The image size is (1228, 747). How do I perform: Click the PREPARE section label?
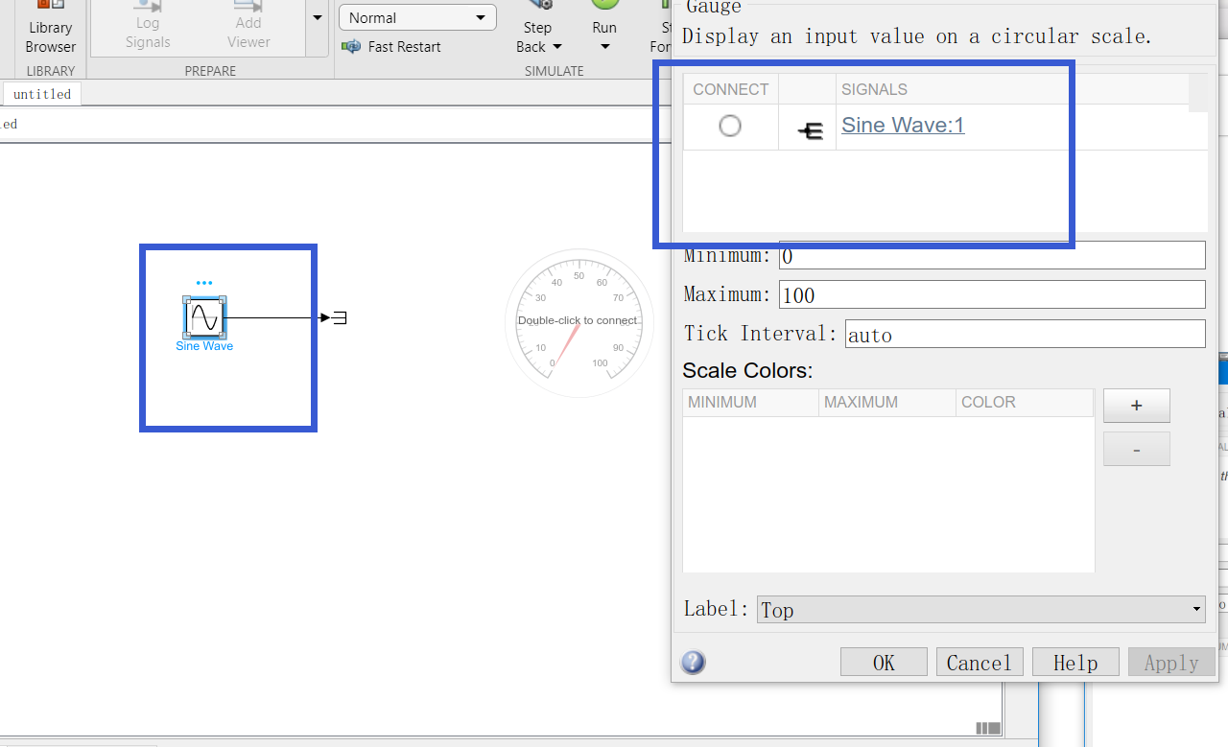(x=210, y=71)
